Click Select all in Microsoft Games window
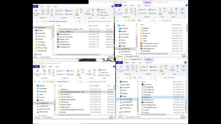 [101, 10]
